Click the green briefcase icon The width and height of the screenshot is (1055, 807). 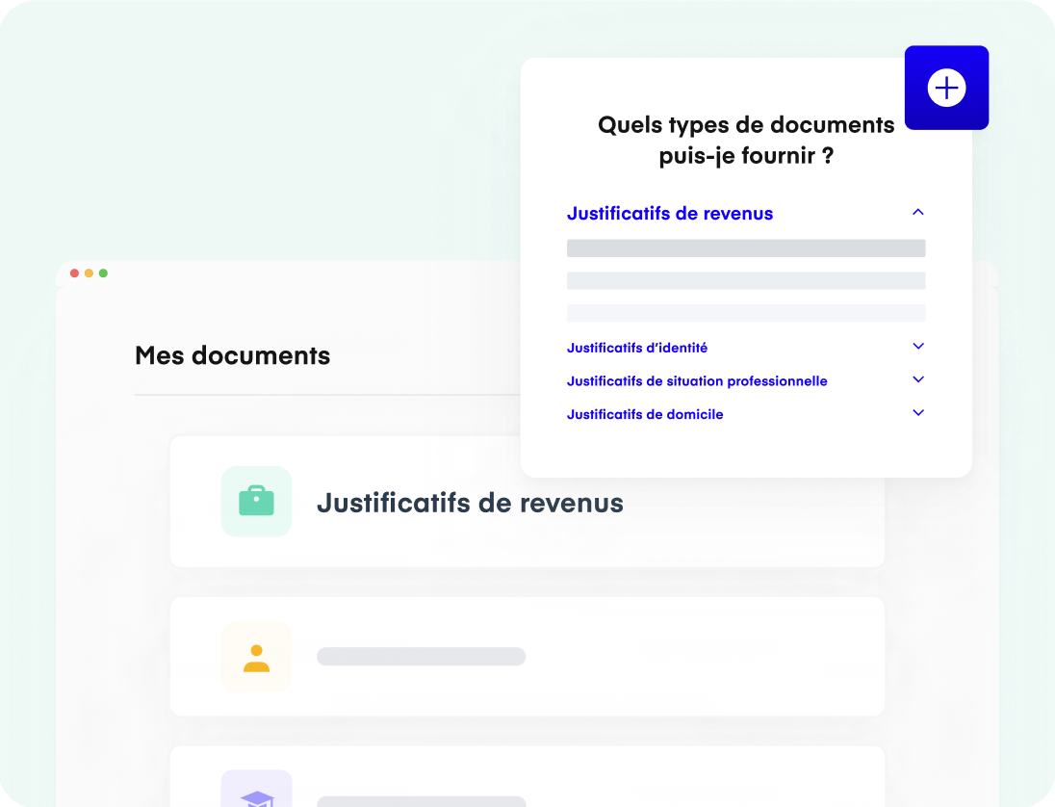tap(256, 502)
